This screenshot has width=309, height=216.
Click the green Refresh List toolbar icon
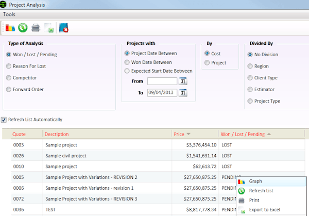point(23,28)
